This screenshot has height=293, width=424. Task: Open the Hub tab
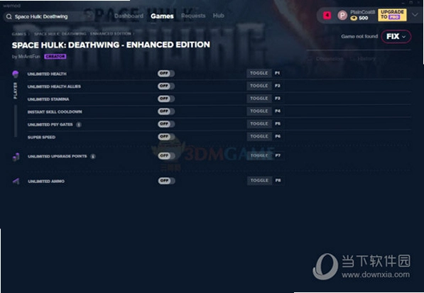tap(218, 16)
